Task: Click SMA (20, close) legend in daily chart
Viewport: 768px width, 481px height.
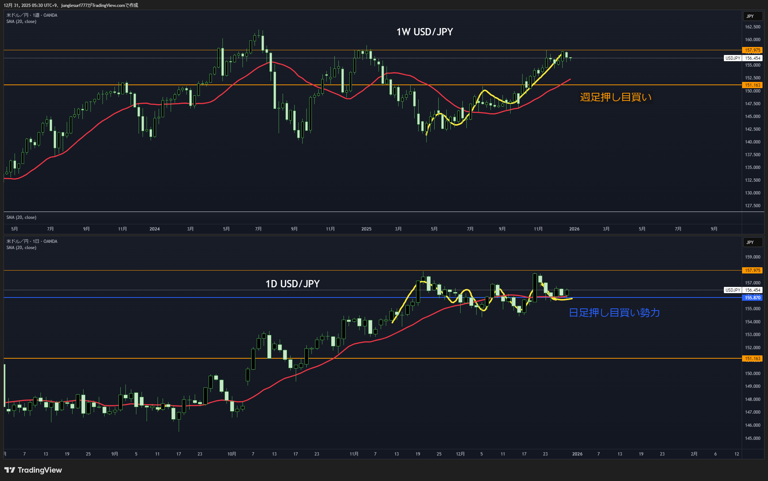Action: click(21, 248)
